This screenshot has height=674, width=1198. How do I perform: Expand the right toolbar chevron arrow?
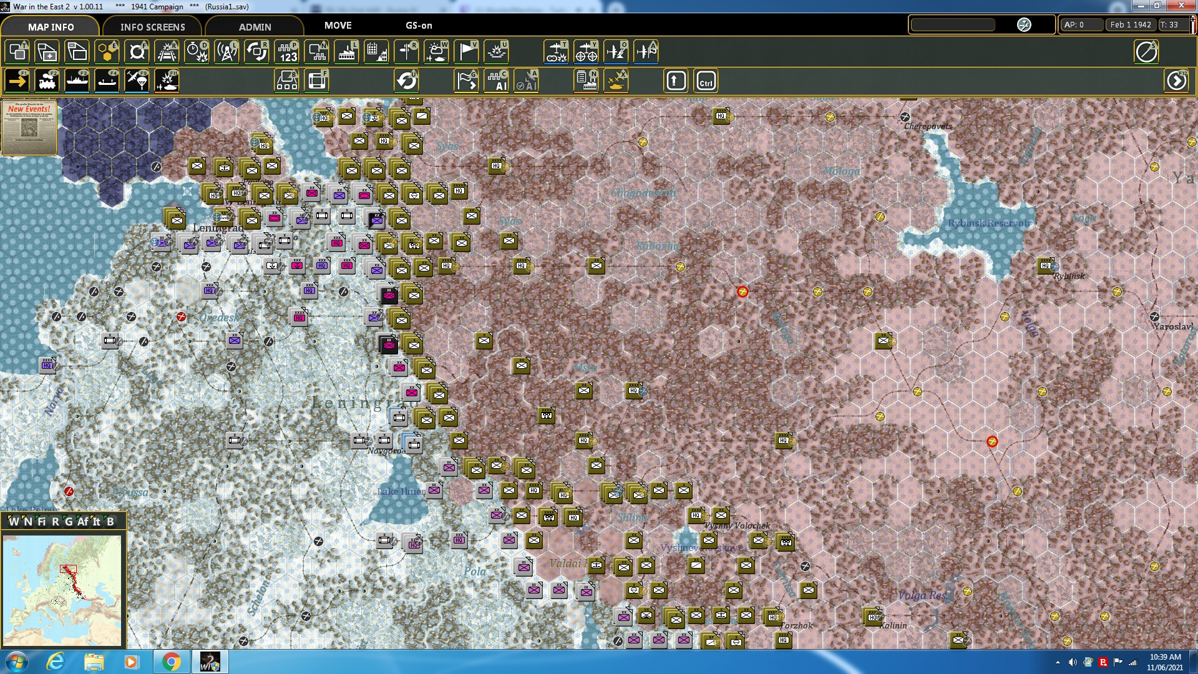point(1177,81)
